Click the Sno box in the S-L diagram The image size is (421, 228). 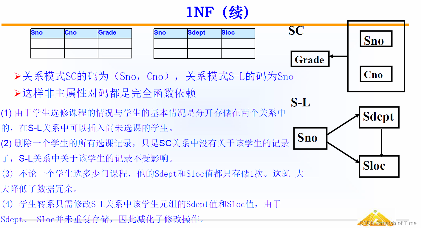click(310, 138)
